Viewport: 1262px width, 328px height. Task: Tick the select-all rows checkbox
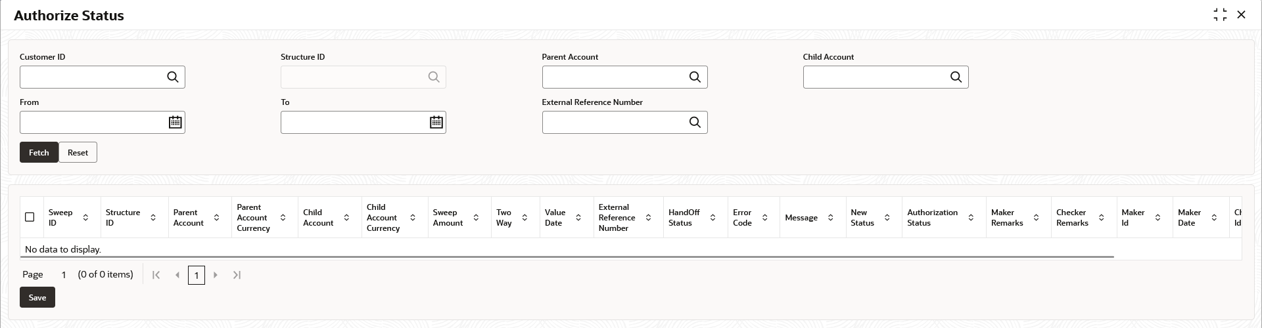pyautogui.click(x=30, y=216)
